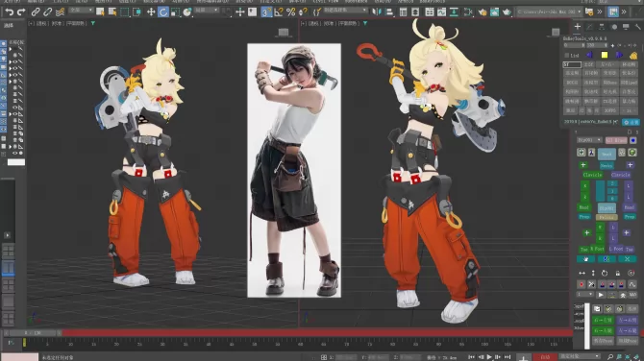Open the Display tab in command panel
Image resolution: width=644 pixels, height=361 pixels.
[626, 27]
